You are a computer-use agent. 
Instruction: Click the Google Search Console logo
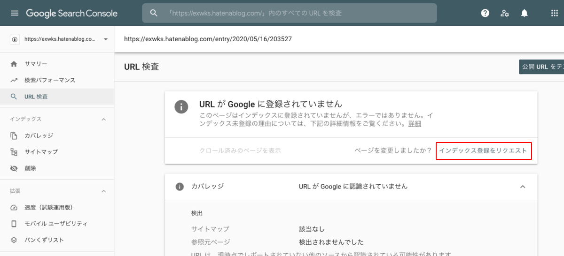coord(71,13)
